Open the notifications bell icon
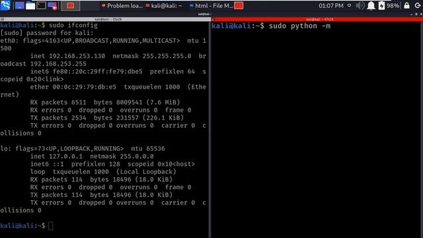This screenshot has width=423, height=238. click(371, 6)
